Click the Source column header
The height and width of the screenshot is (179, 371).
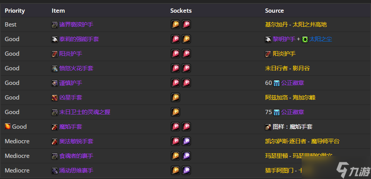pos(274,11)
